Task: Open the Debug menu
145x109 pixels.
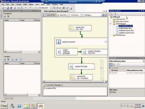Action: tap(31, 5)
